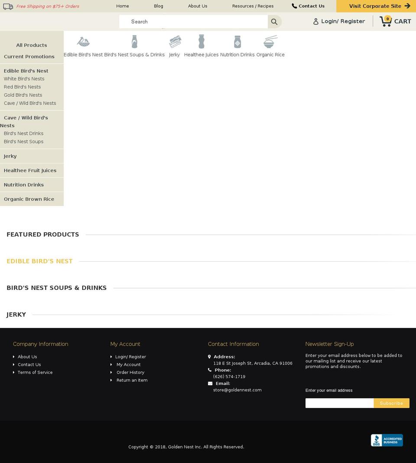Choose the Healthee Juices bottle icon
Screen dimensions: 416x463
point(201,41)
